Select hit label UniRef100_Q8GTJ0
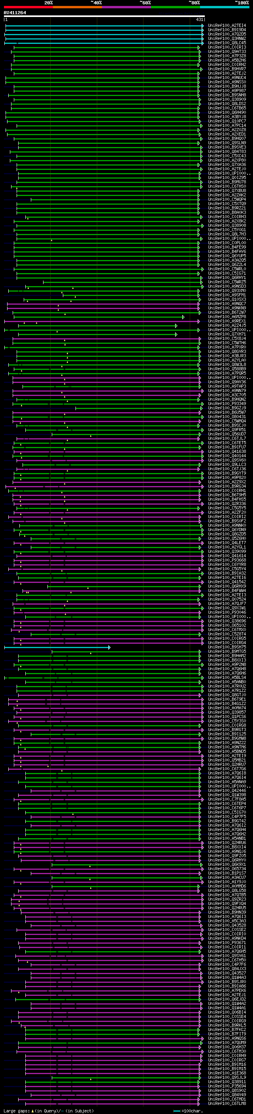The height and width of the screenshot is (1114, 253). coord(227,695)
